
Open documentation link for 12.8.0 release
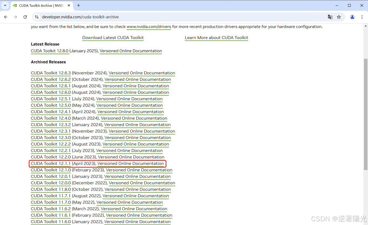[x=131, y=51]
